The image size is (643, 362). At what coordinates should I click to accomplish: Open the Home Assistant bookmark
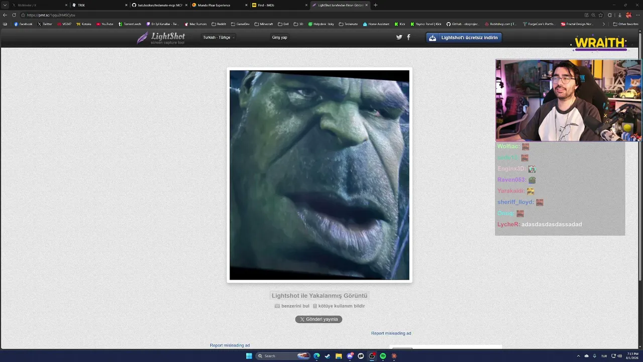click(376, 24)
